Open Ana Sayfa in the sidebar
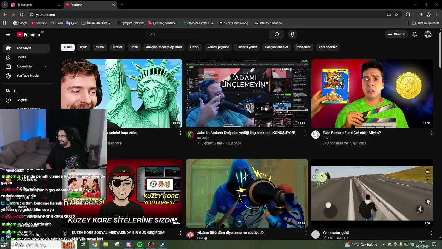Screen dimensions: 442x249 (x=26, y=48)
